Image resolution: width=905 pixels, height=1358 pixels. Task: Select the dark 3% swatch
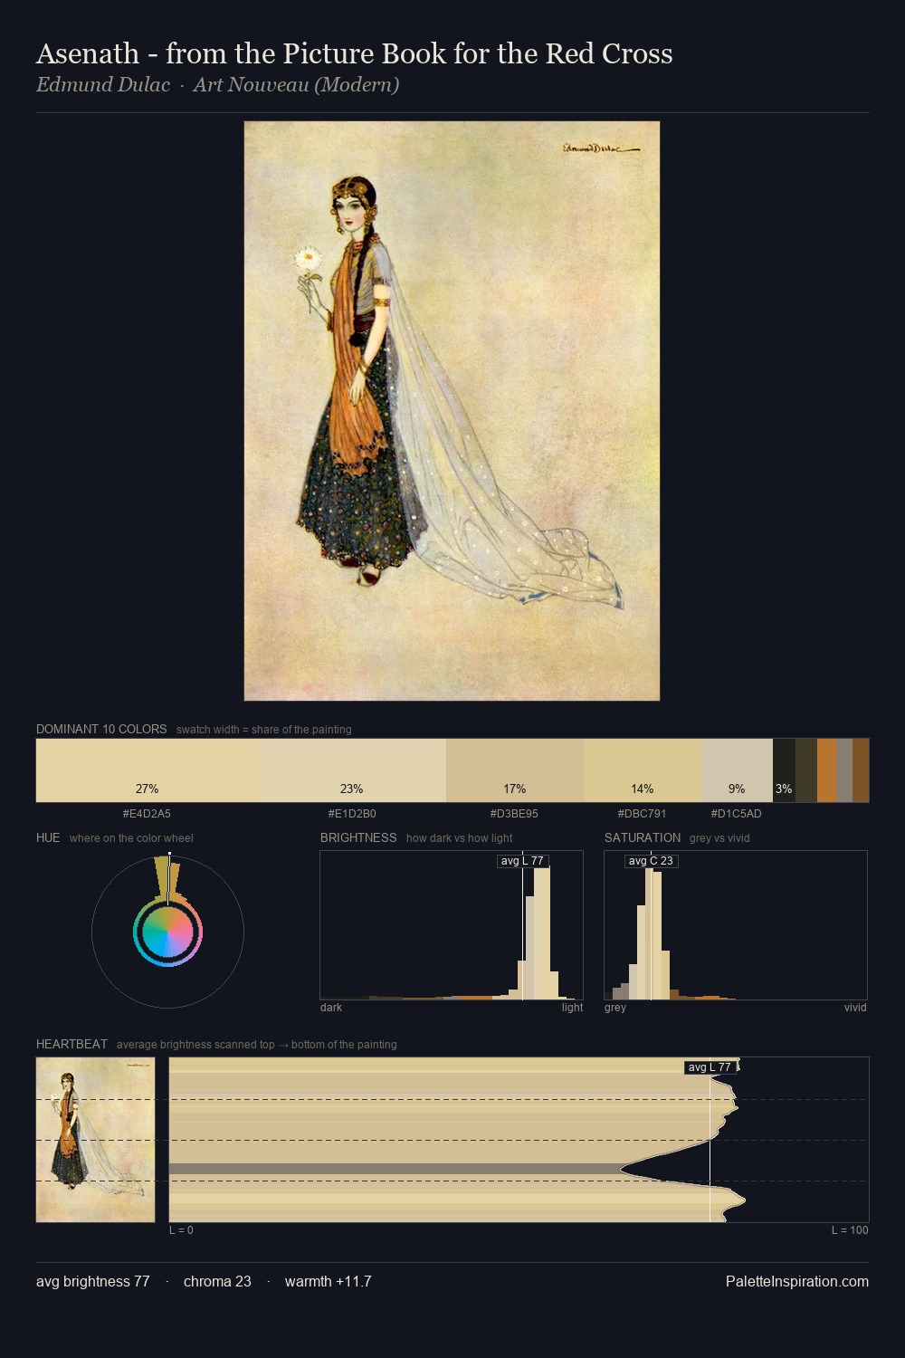[x=784, y=770]
